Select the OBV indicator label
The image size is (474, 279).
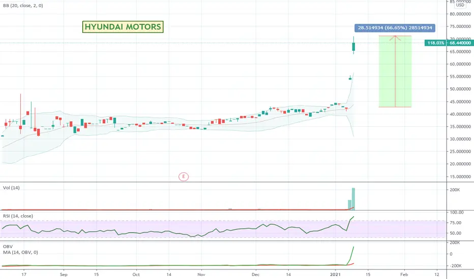(x=8, y=247)
